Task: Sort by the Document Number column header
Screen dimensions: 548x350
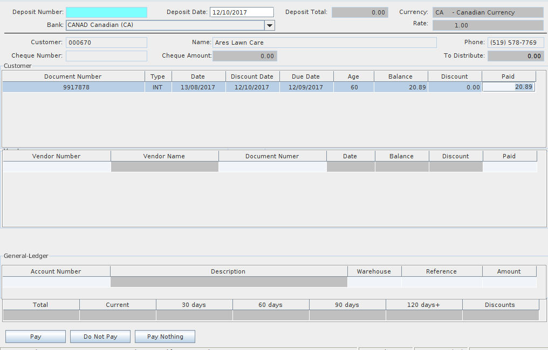Action: tap(73, 76)
